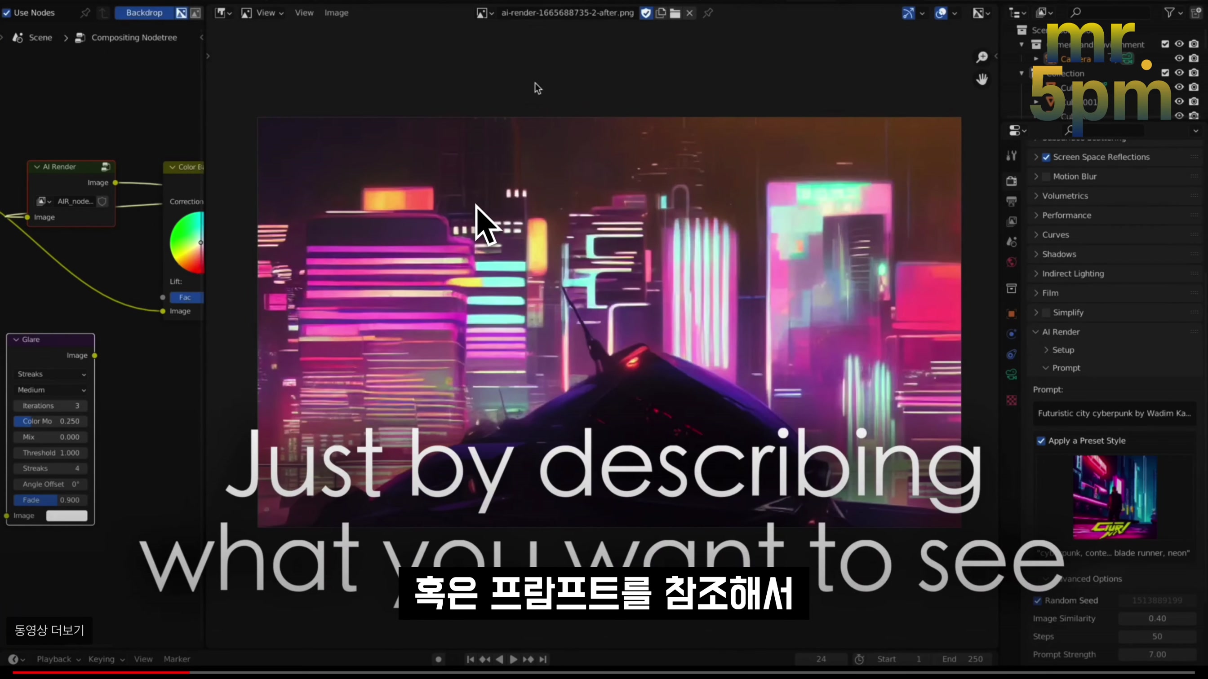Toggle Collection exclude checkbox in outliner
The width and height of the screenshot is (1208, 679).
pos(1165,73)
